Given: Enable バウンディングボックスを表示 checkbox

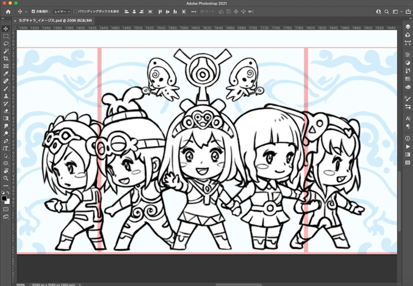Looking at the screenshot, I should pos(75,11).
